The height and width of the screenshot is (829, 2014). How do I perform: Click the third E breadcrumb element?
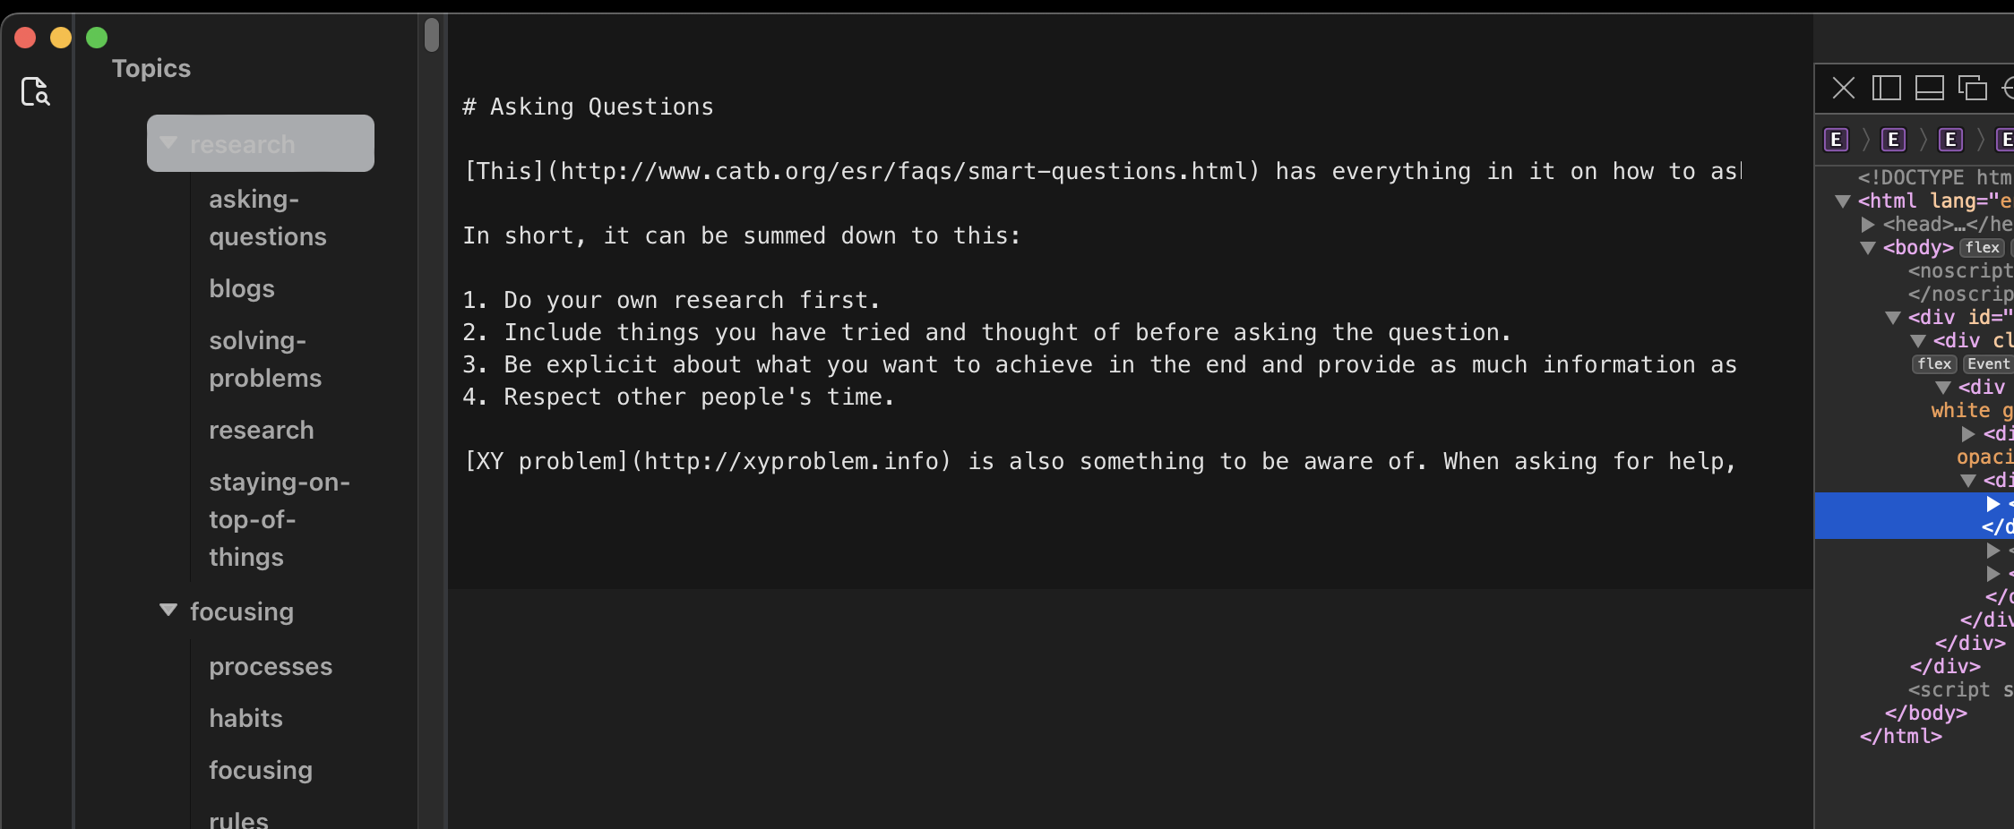1950,140
